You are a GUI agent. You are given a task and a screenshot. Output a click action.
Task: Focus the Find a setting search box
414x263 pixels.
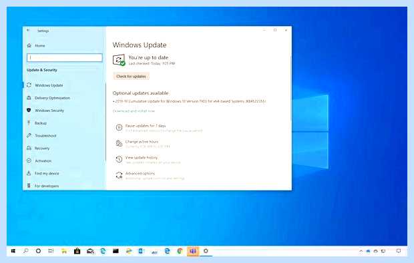(64, 58)
